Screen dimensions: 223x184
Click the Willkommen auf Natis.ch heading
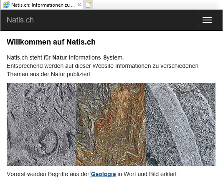click(x=51, y=42)
